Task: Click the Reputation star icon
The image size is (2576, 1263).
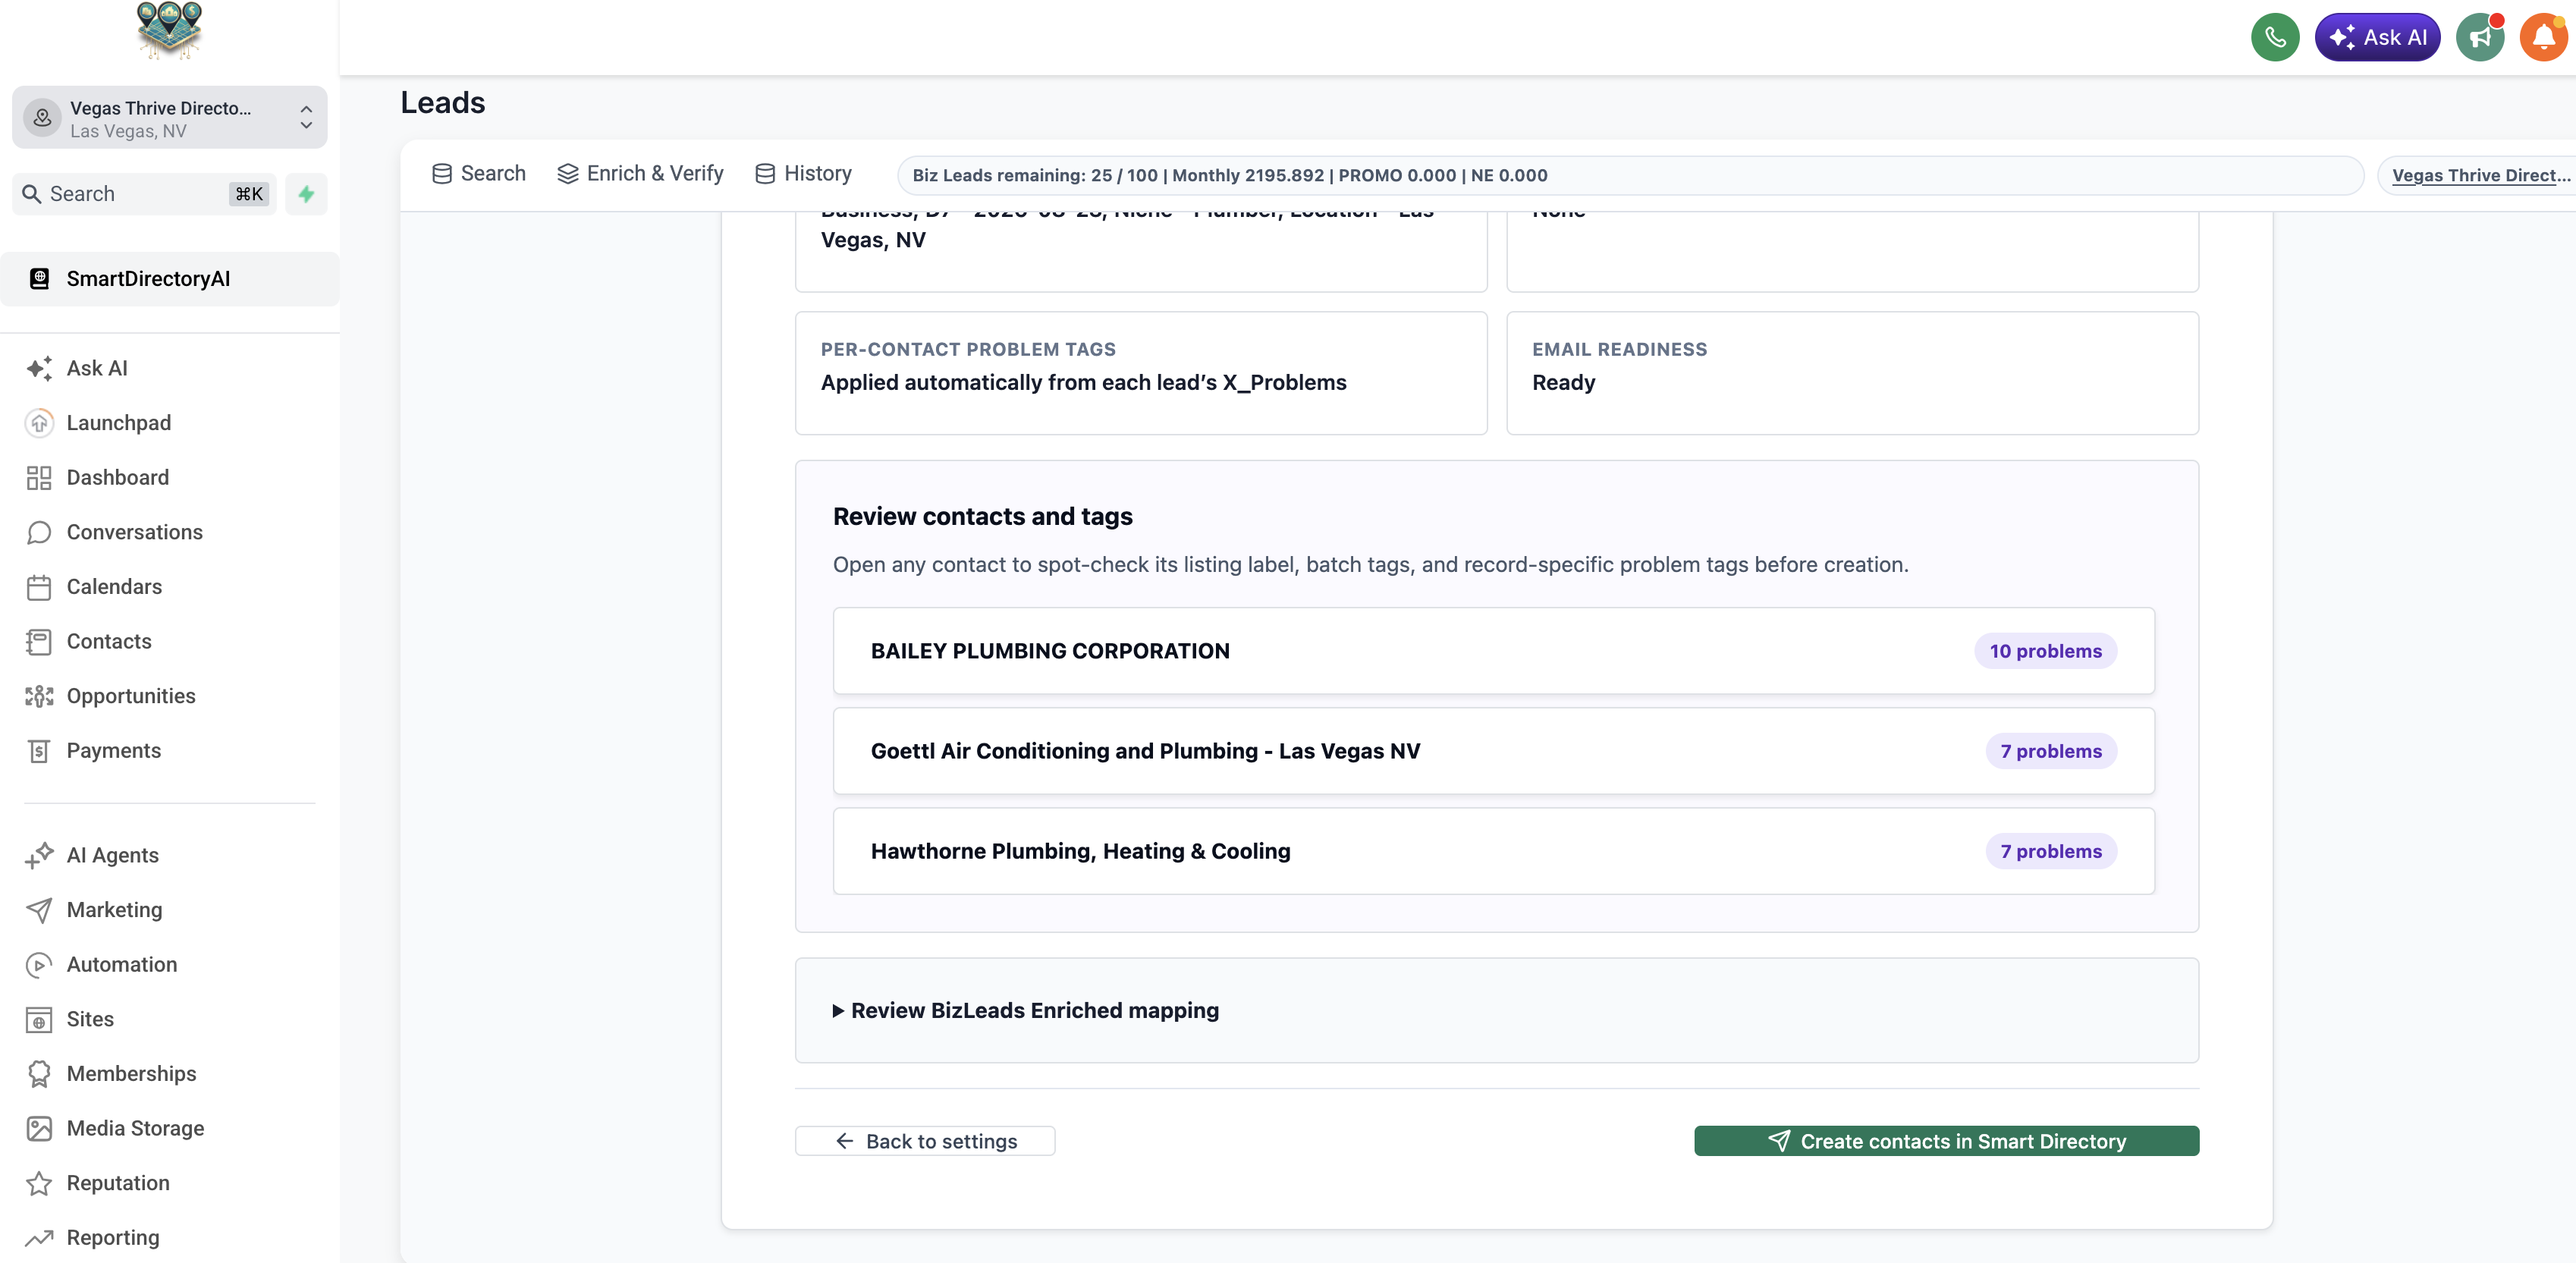Action: [x=39, y=1183]
